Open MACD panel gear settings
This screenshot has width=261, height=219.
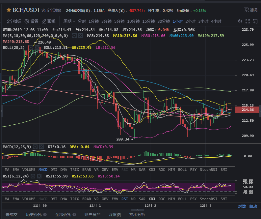click(x=36, y=146)
